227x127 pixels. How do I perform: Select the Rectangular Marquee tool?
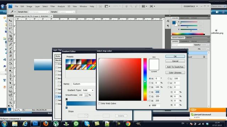click(10, 25)
